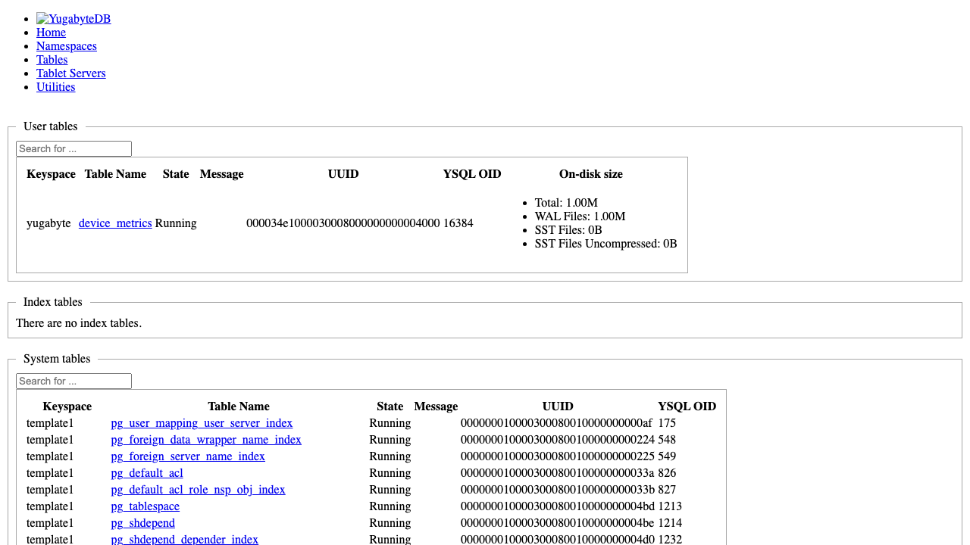The width and height of the screenshot is (970, 545).
Task: Click template1 keyspace in pg_default_acl row
Action: [x=50, y=473]
